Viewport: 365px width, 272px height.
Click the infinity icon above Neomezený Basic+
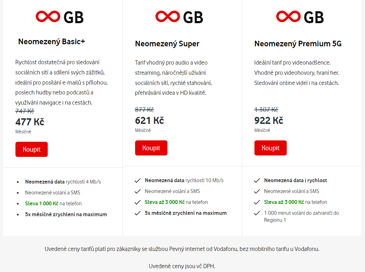click(48, 16)
